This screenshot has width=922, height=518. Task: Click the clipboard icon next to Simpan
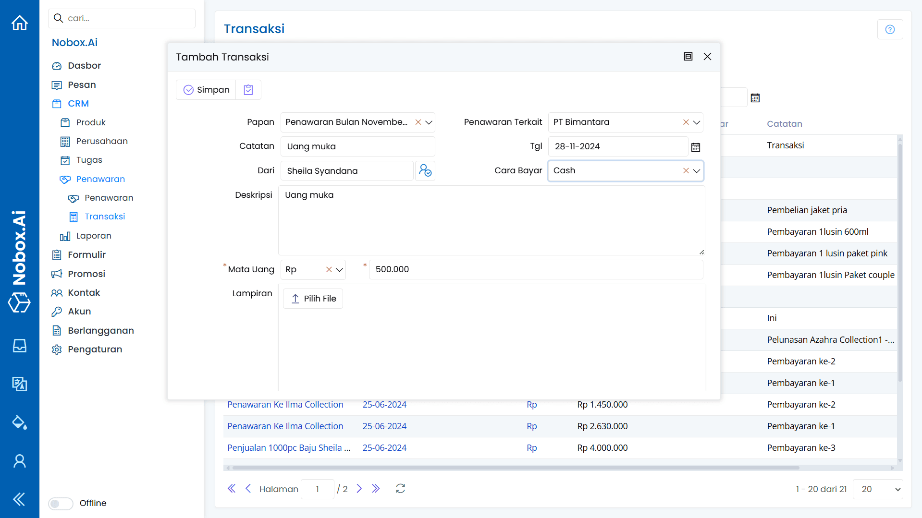tap(248, 90)
